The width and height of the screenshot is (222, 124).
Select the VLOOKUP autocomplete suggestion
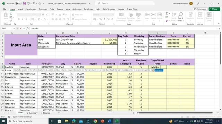[x=157, y=70]
